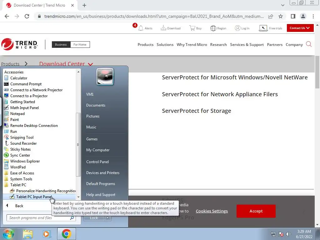Collapse the Accessories folder
Viewport: 320px width, 240px height.
pos(14,72)
